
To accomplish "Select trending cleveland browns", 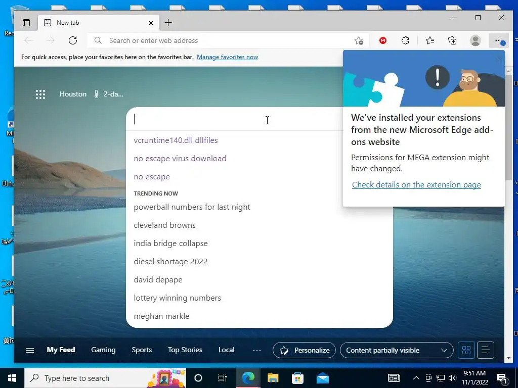I will [164, 225].
